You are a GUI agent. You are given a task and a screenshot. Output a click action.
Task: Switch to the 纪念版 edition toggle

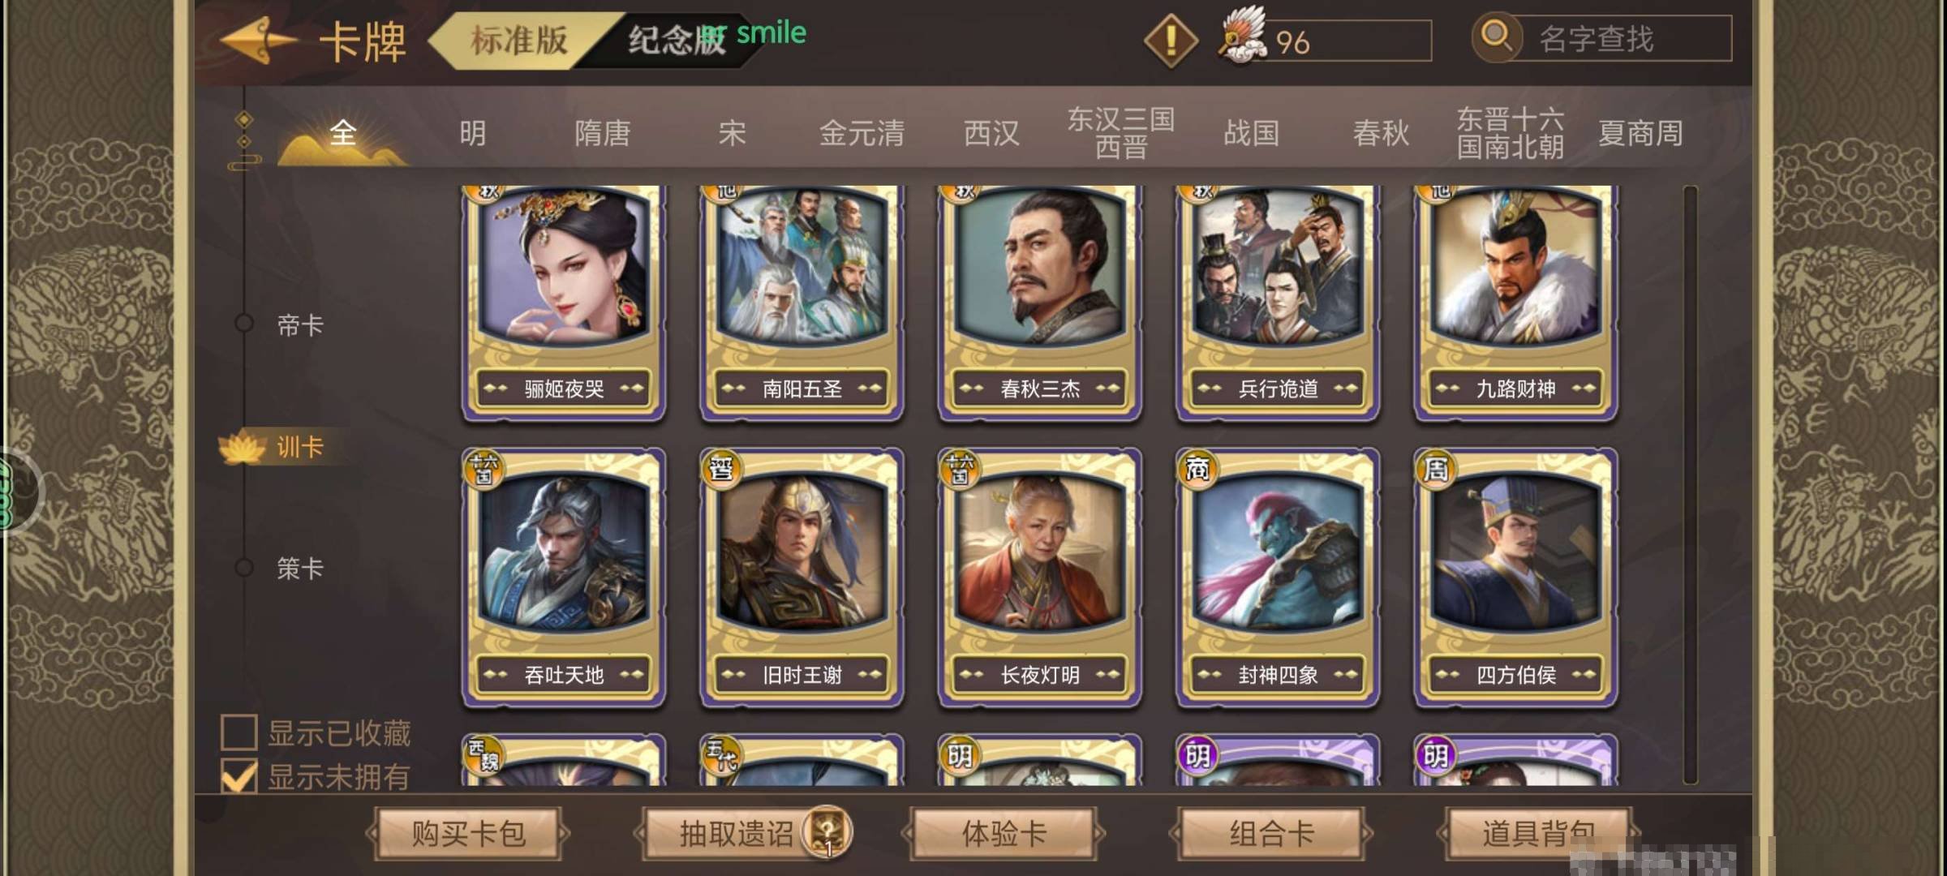678,40
